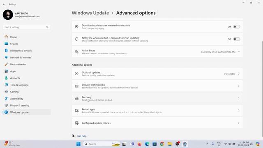Click the Optional updates plus-circle icon
The height and width of the screenshot is (148, 263).
(77, 74)
